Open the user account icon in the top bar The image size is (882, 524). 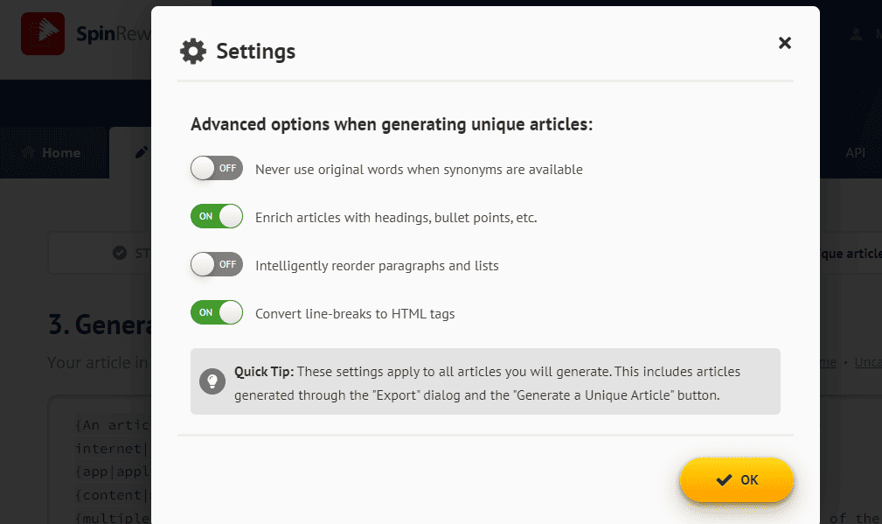coord(854,33)
